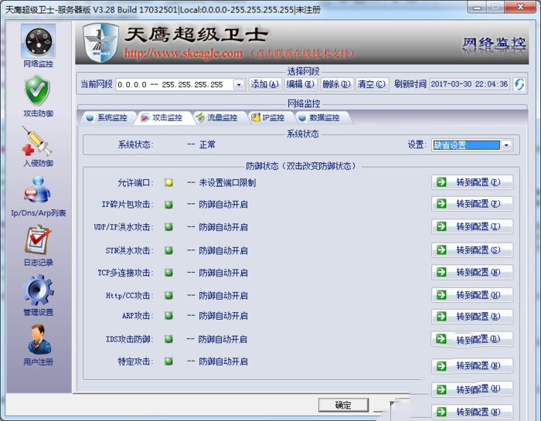Select the SYN洪水攻击 green status light
The image size is (541, 421).
click(x=168, y=251)
